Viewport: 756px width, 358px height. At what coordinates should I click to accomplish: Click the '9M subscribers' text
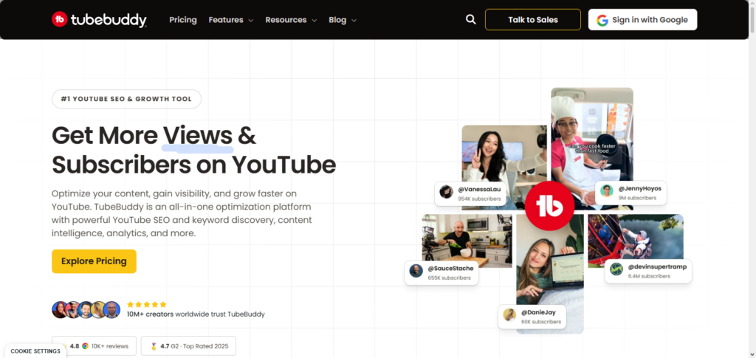click(x=637, y=198)
